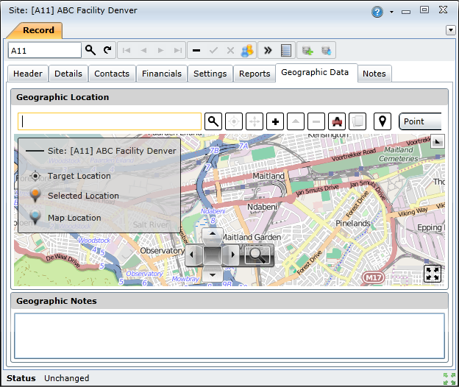
Task: Click the target location crosshair button
Action: coord(234,121)
